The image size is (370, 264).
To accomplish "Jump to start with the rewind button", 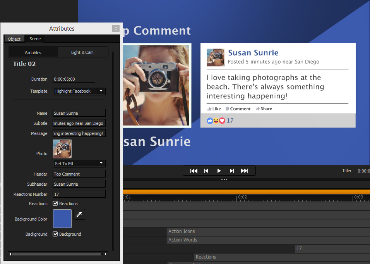I will click(x=194, y=171).
